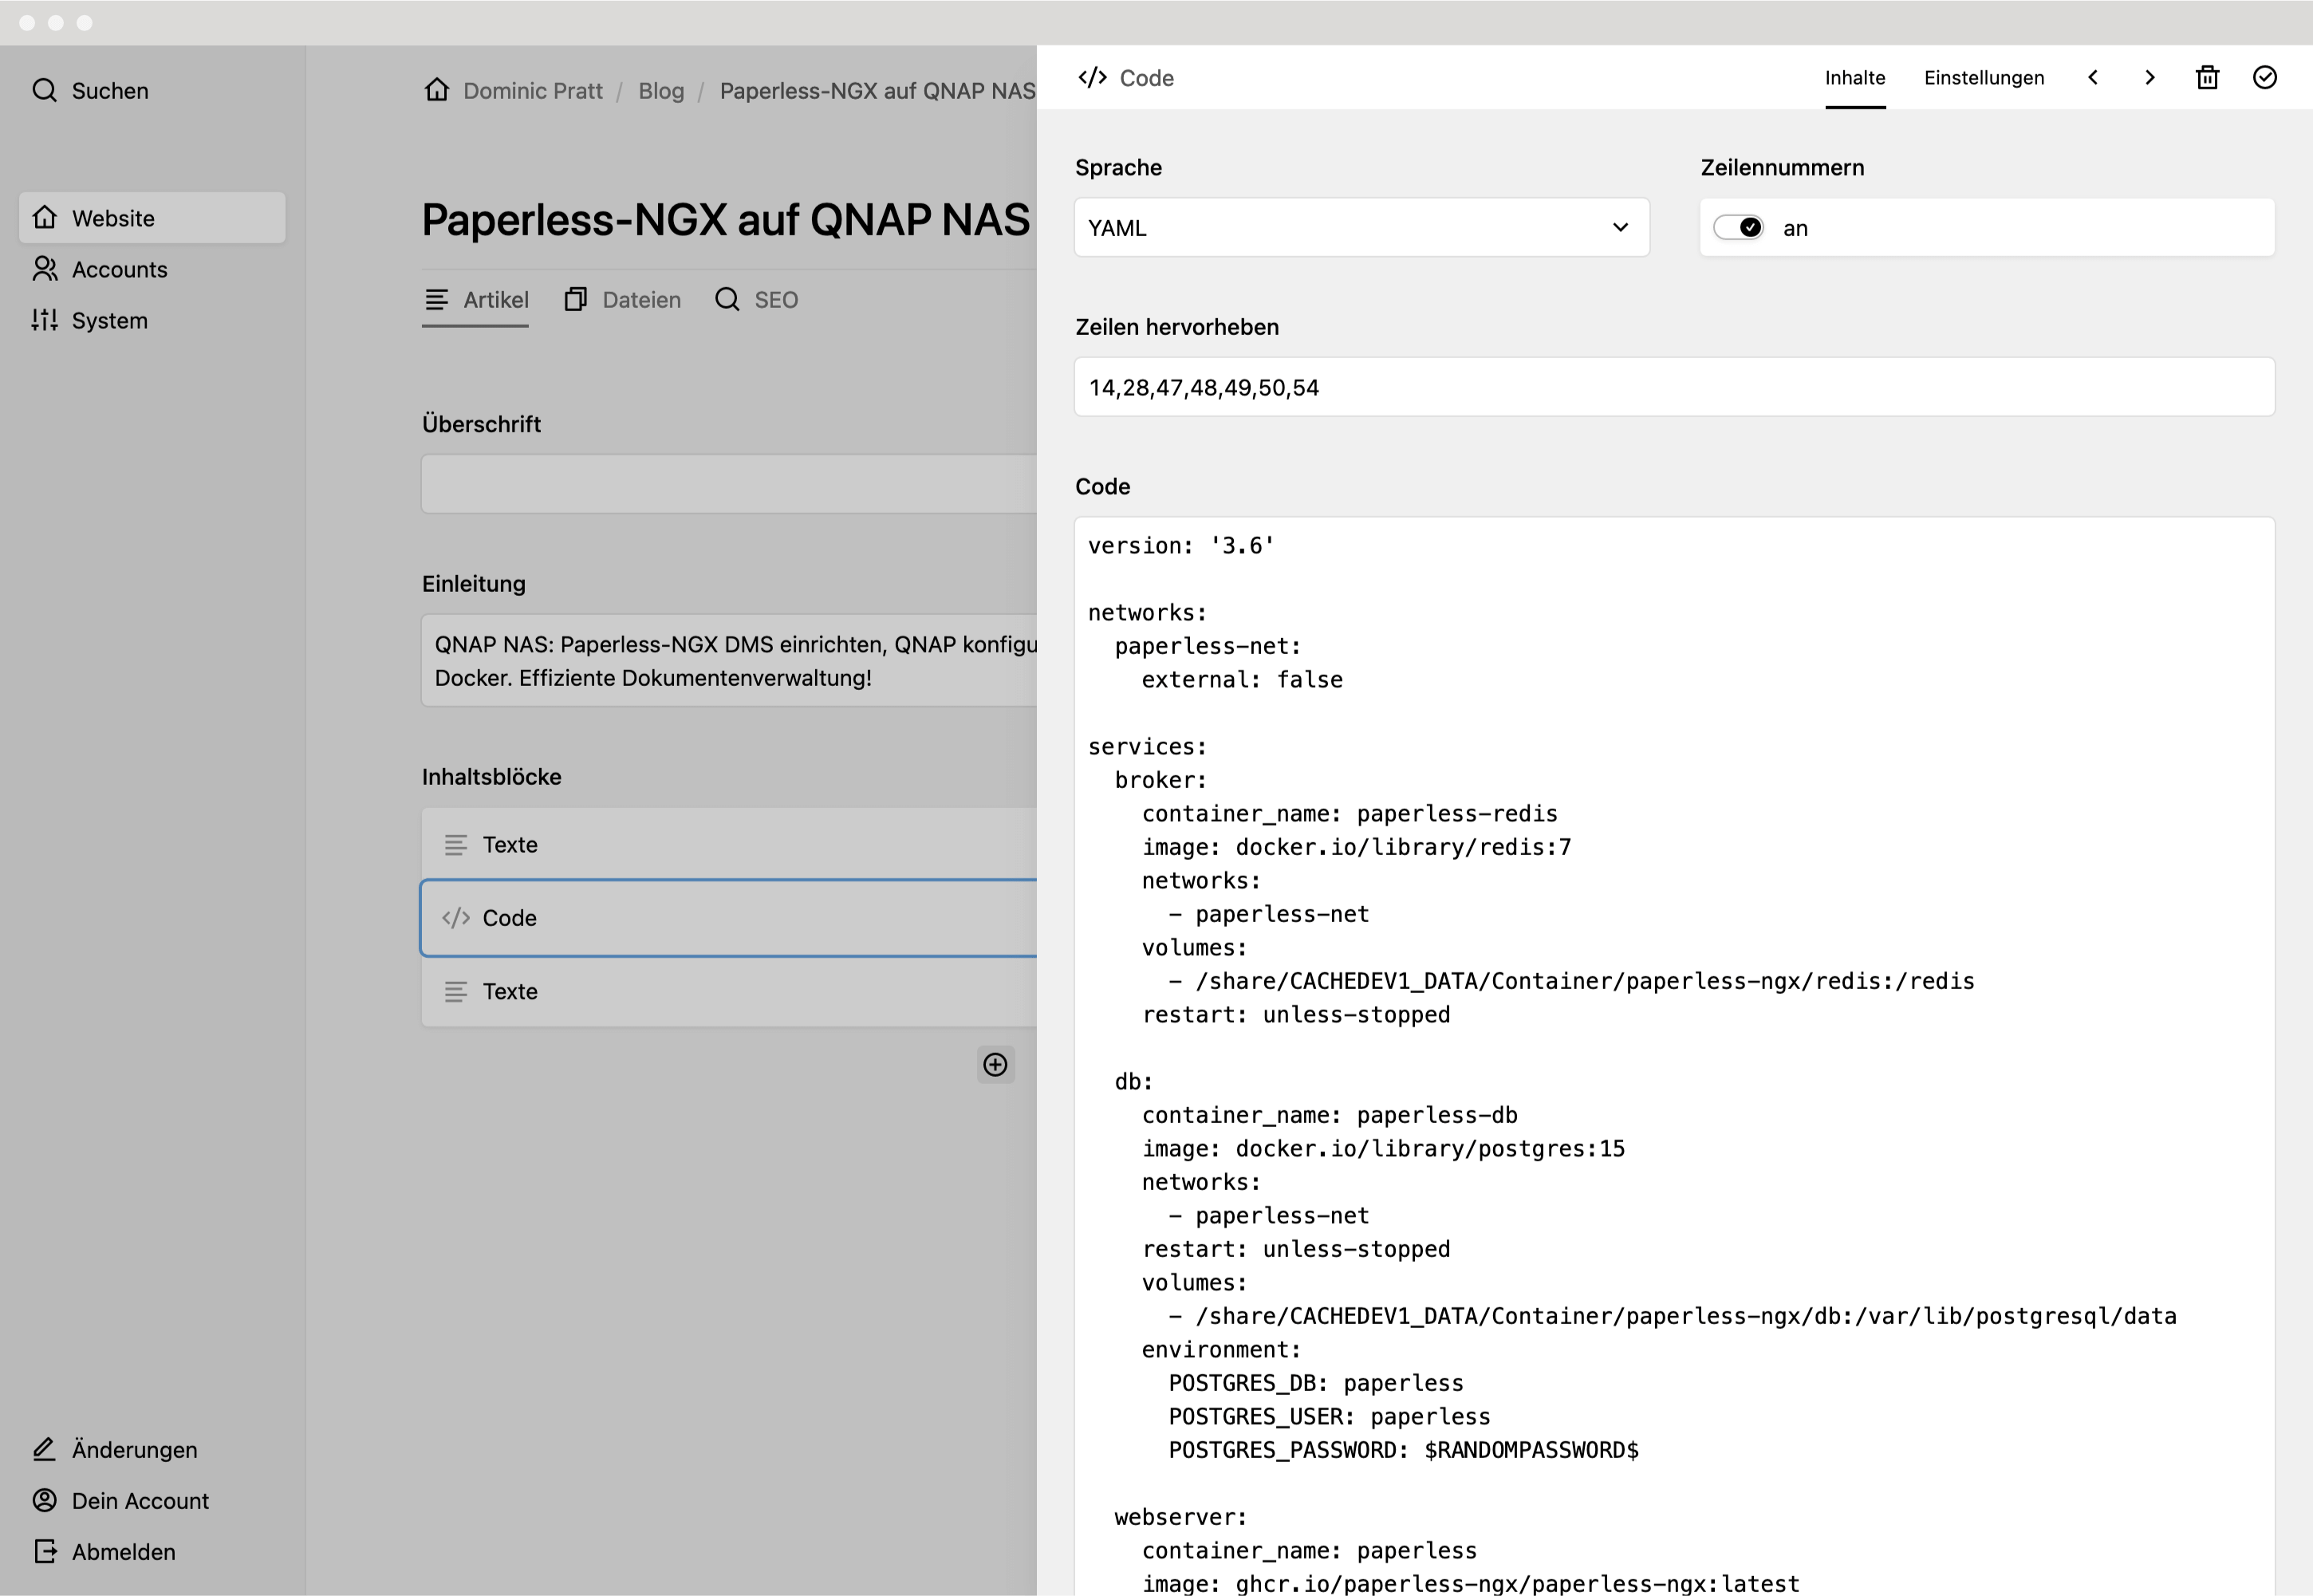Click the Dein Account user icon
2313x1596 pixels.
pos(44,1499)
